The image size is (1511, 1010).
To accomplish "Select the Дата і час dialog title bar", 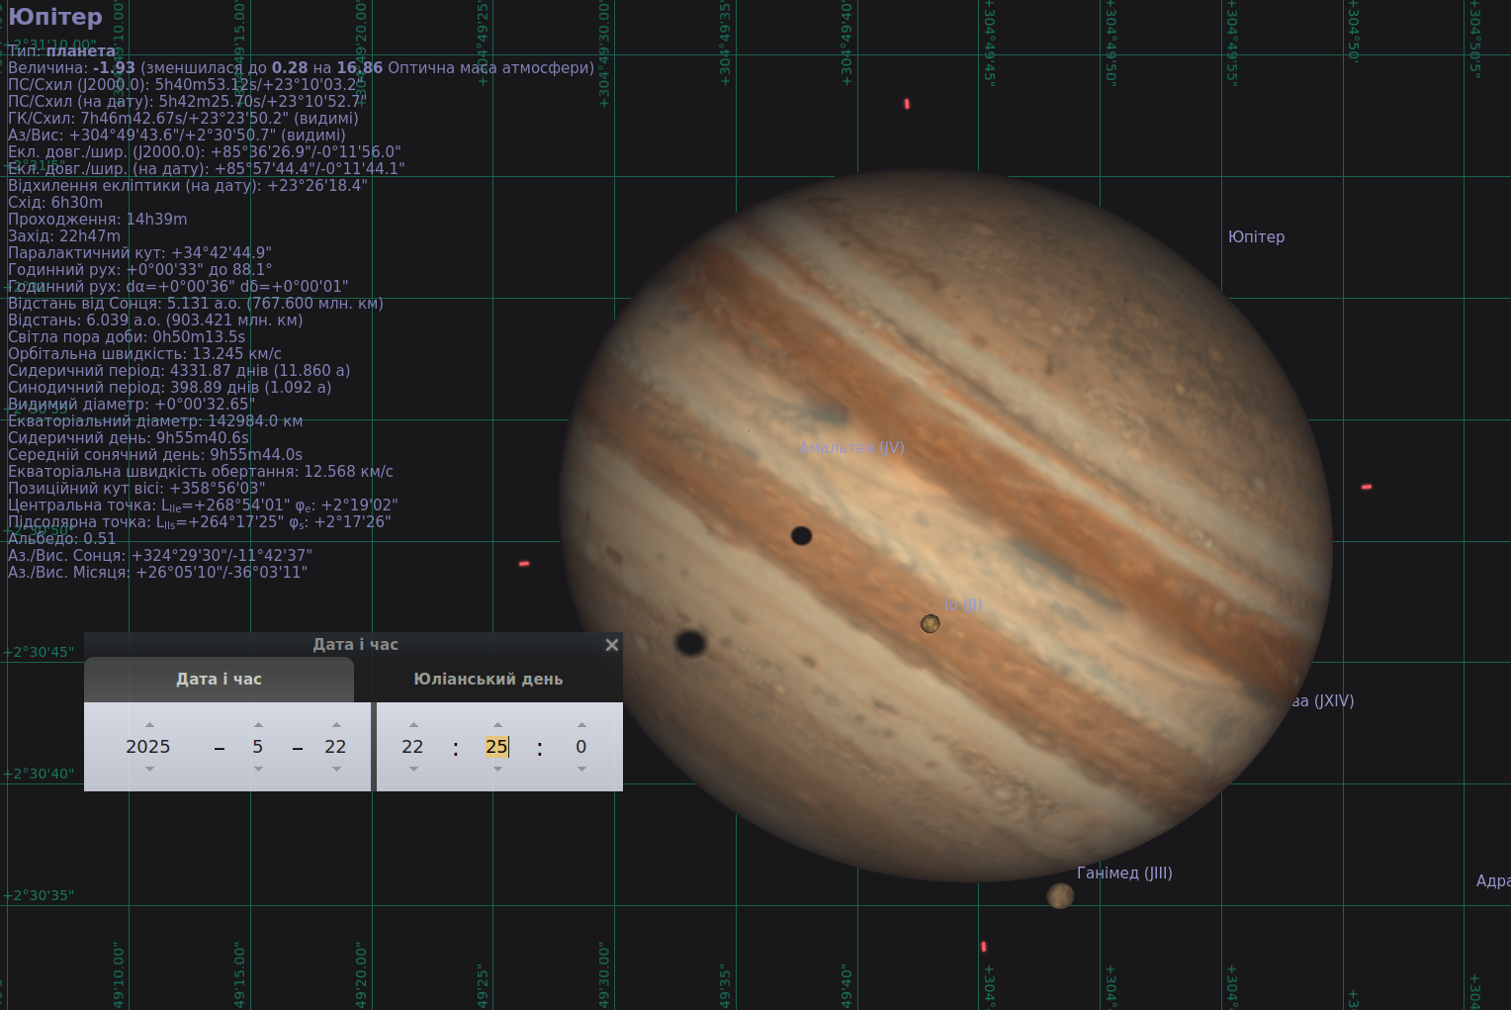I will coord(354,645).
